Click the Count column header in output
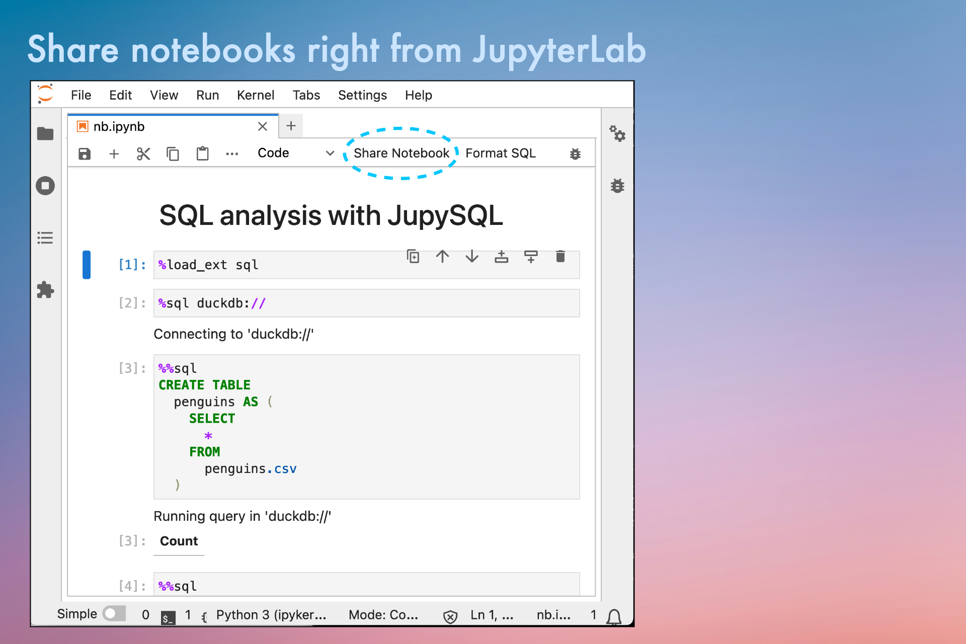The image size is (966, 644). pyautogui.click(x=179, y=541)
